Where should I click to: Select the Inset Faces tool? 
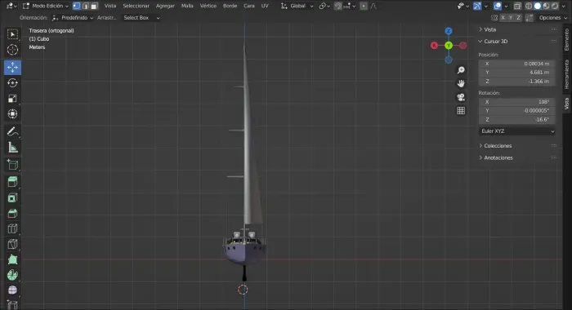click(12, 197)
